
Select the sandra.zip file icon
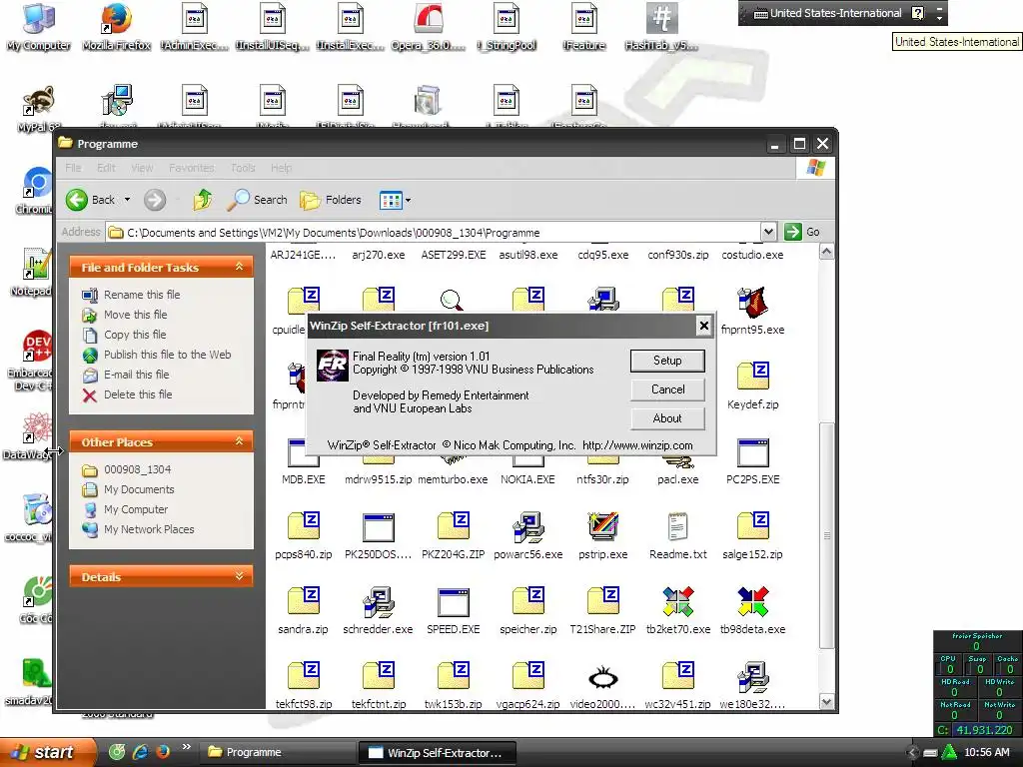(x=304, y=602)
